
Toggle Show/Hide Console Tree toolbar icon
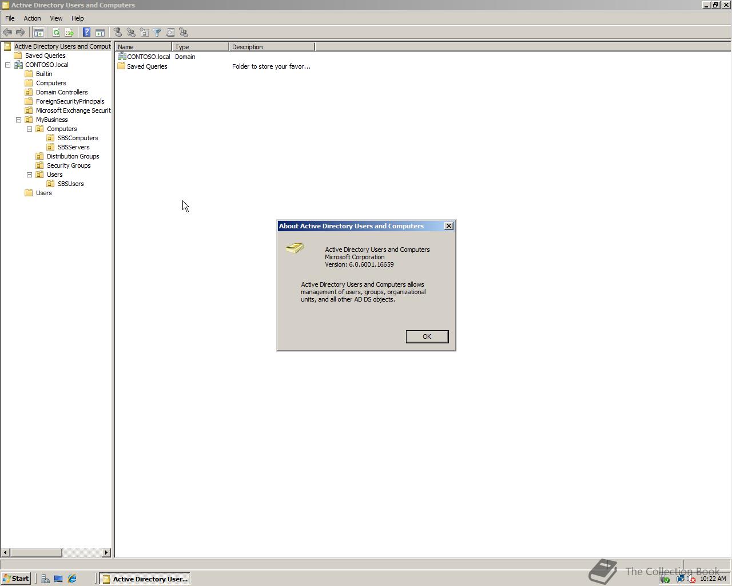38,33
